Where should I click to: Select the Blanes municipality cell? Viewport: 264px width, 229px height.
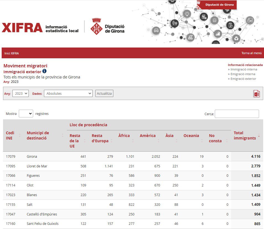coord(32,195)
